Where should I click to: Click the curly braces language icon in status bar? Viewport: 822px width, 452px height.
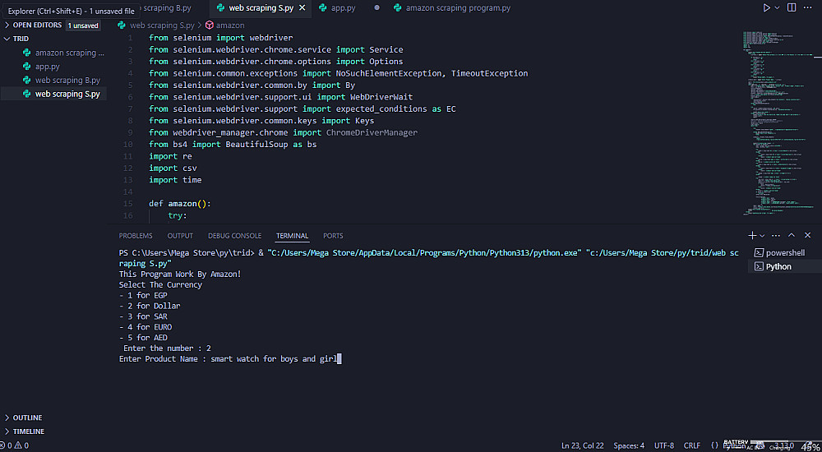(x=714, y=445)
